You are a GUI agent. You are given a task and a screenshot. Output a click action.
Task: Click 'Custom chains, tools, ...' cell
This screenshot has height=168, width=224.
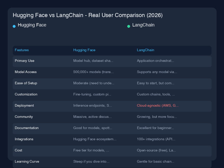pyautogui.click(x=156, y=94)
